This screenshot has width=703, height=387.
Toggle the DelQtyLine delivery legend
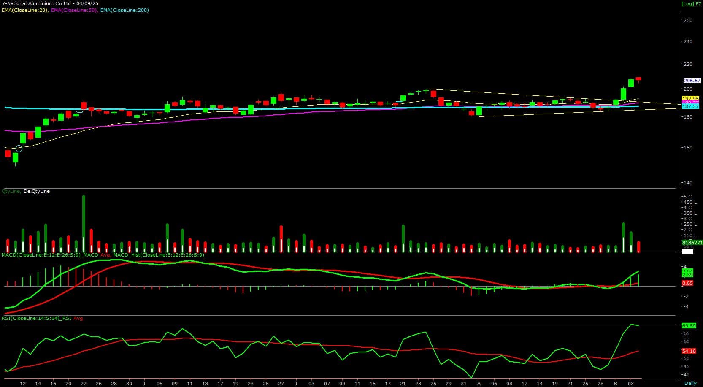(x=37, y=191)
